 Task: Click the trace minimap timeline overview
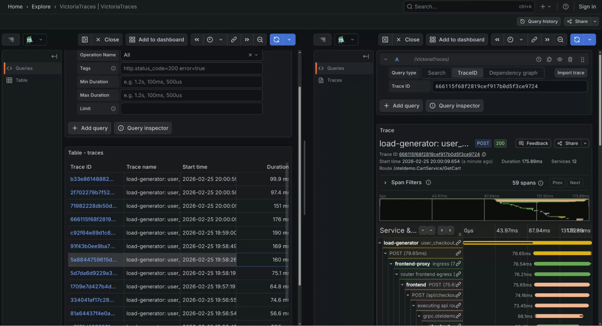(484, 210)
